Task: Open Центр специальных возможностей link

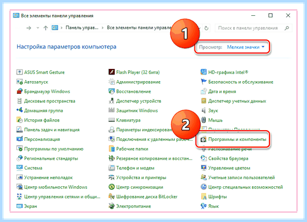Action: coord(246,187)
